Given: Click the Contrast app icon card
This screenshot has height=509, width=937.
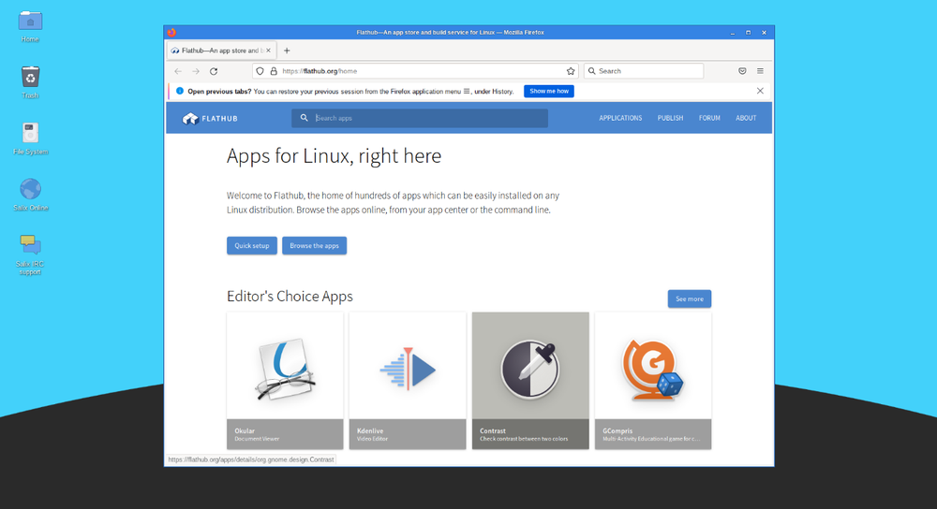Looking at the screenshot, I should 530,381.
